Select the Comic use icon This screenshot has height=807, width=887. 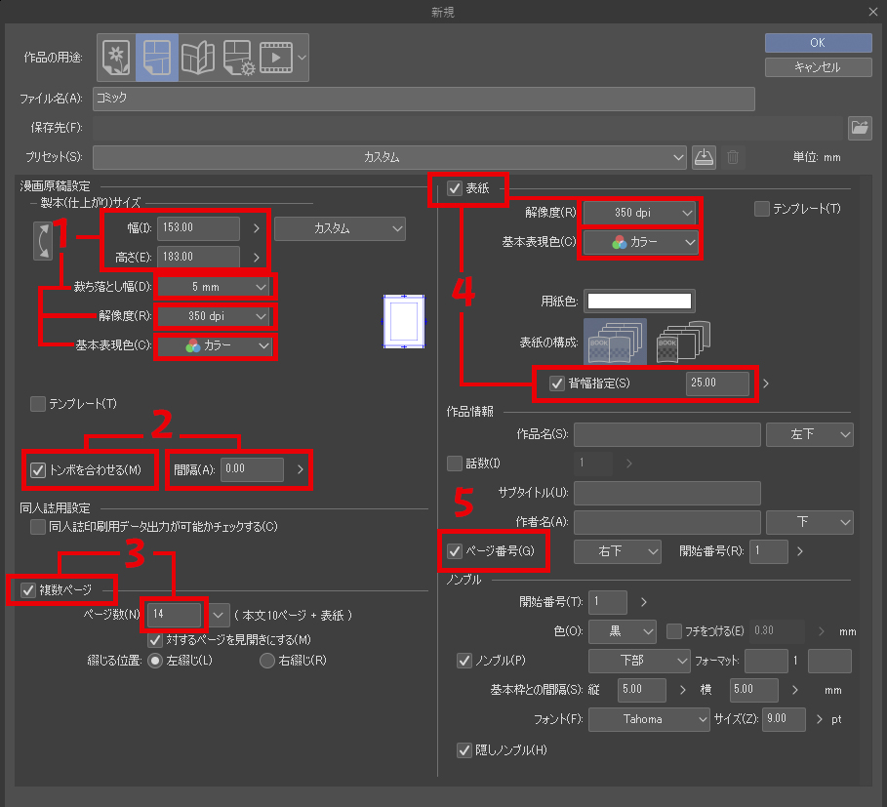point(156,58)
